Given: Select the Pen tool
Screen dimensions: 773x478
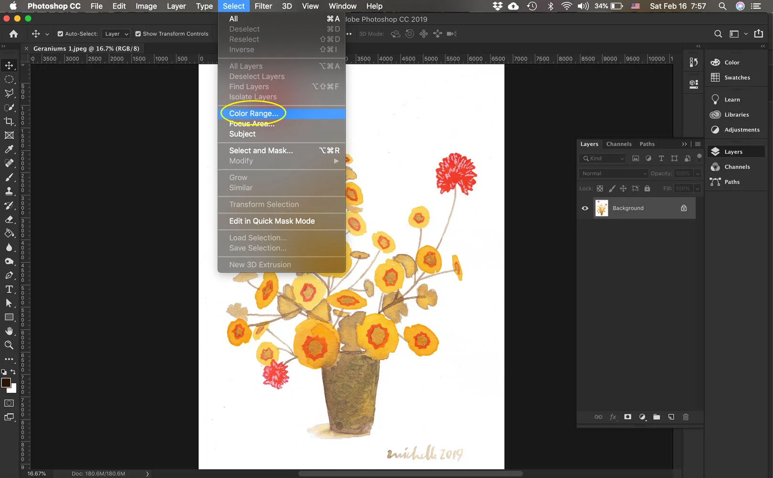Looking at the screenshot, I should (x=9, y=275).
